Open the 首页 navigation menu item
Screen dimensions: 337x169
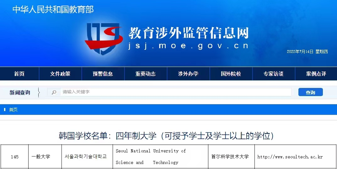pyautogui.click(x=19, y=74)
